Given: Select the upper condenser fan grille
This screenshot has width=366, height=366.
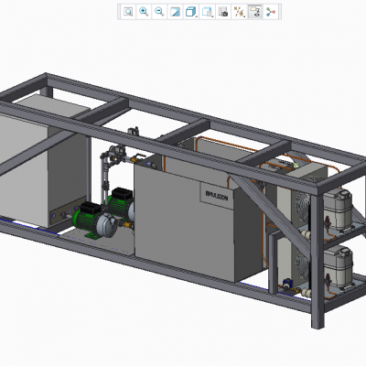Looking at the screenshot, I should coord(303,207).
